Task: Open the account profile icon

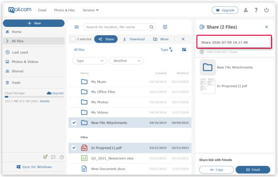Action: pyautogui.click(x=246, y=10)
